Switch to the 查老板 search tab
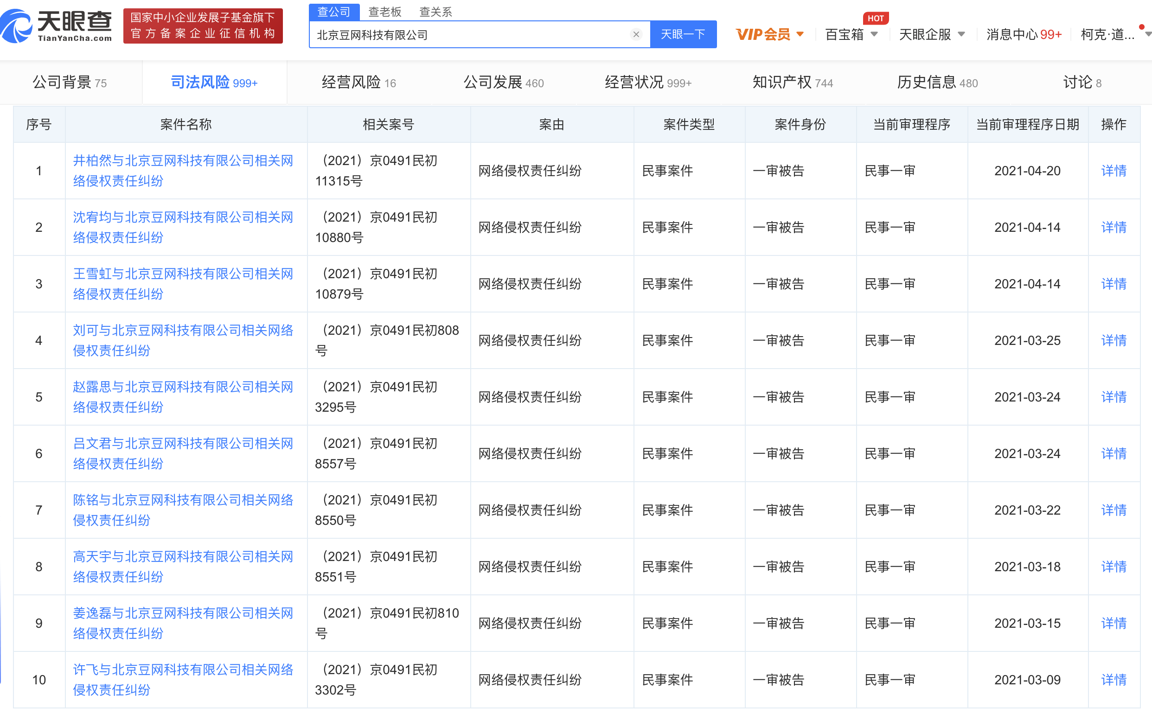The width and height of the screenshot is (1152, 714). point(384,12)
